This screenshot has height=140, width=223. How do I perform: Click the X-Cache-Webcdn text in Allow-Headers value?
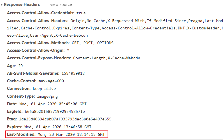point(71,35)
